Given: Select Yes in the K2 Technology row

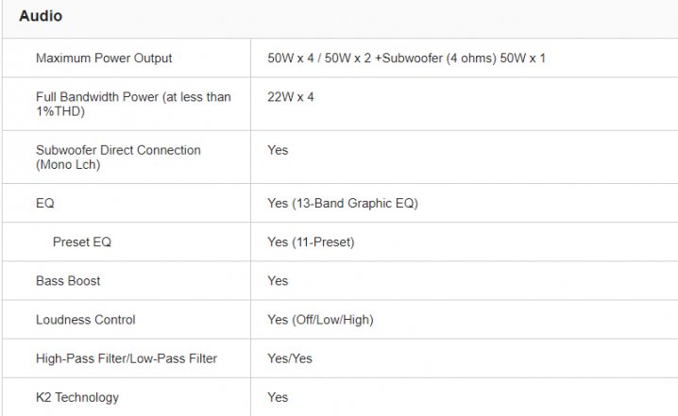Looking at the screenshot, I should click(278, 397).
